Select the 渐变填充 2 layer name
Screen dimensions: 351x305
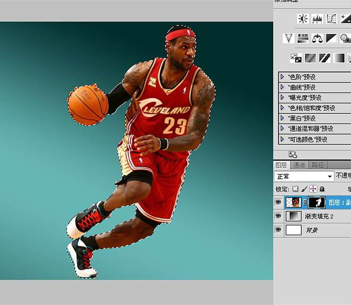(x=319, y=217)
